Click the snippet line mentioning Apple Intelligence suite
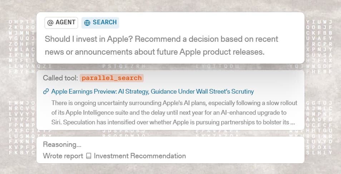 [x=169, y=113]
